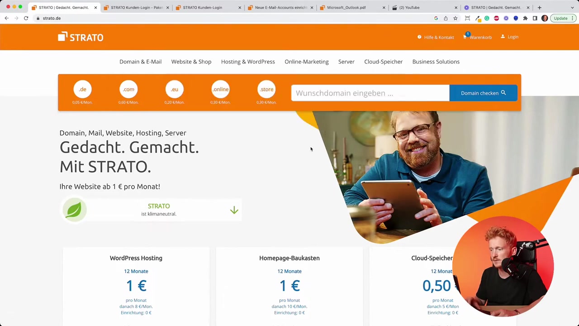The height and width of the screenshot is (326, 579).
Task: Open the Website & Shop menu
Action: pos(191,62)
